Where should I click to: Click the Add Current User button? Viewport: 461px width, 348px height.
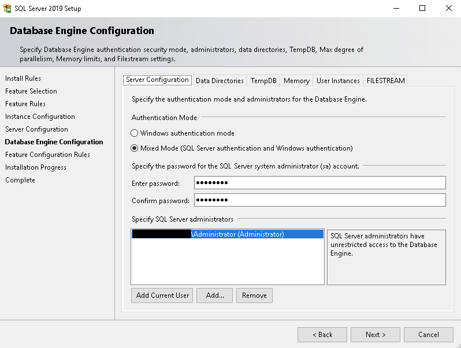click(162, 295)
